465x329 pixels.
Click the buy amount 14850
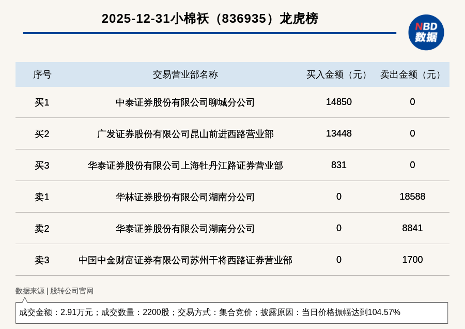coord(338,102)
